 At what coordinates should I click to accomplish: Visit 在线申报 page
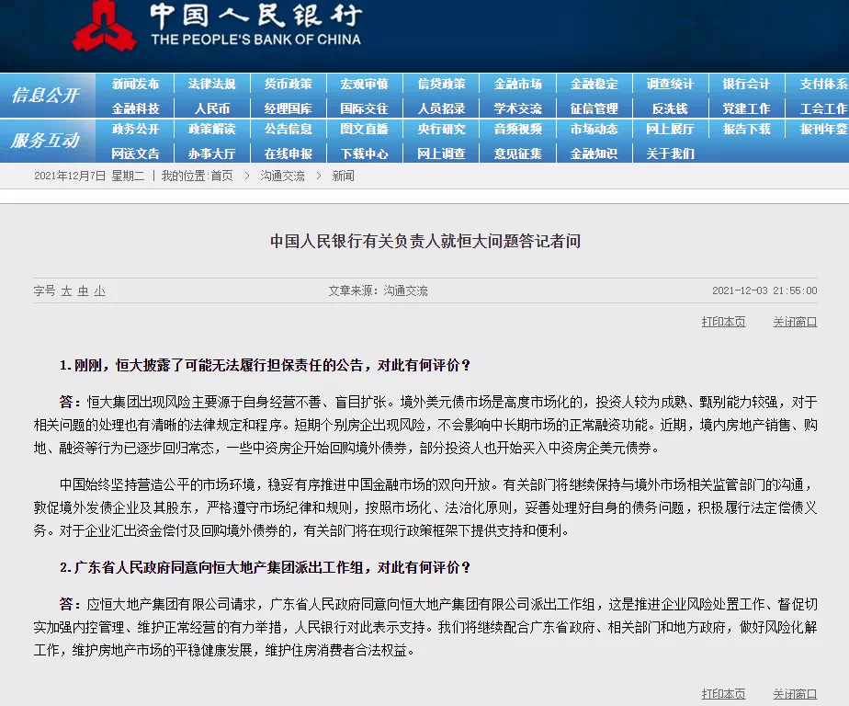click(x=289, y=154)
